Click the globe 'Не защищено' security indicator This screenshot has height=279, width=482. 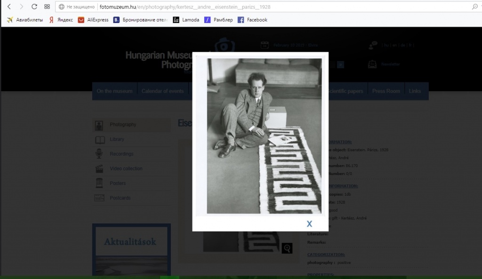pos(77,7)
